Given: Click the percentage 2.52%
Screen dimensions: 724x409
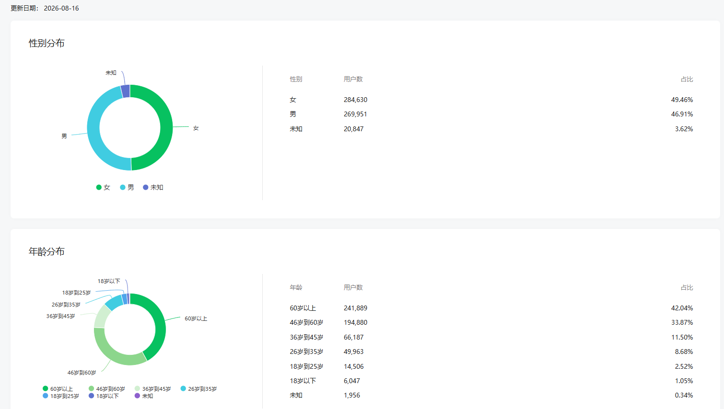Looking at the screenshot, I should click(684, 366).
